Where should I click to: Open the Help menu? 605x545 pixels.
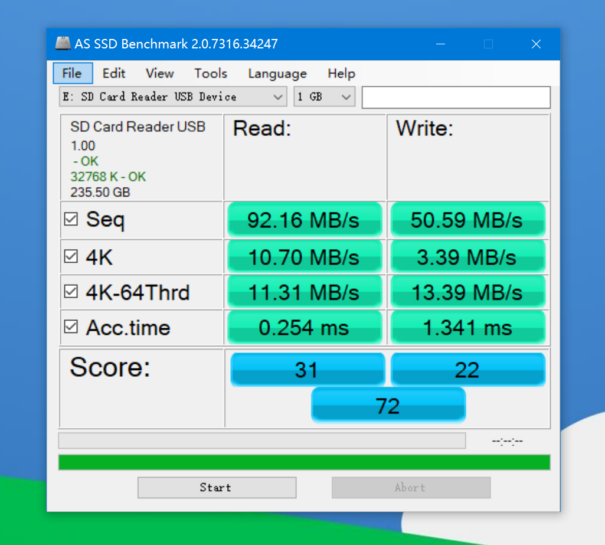(x=342, y=73)
